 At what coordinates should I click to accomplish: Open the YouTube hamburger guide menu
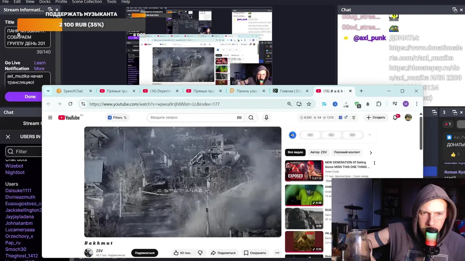(x=50, y=117)
